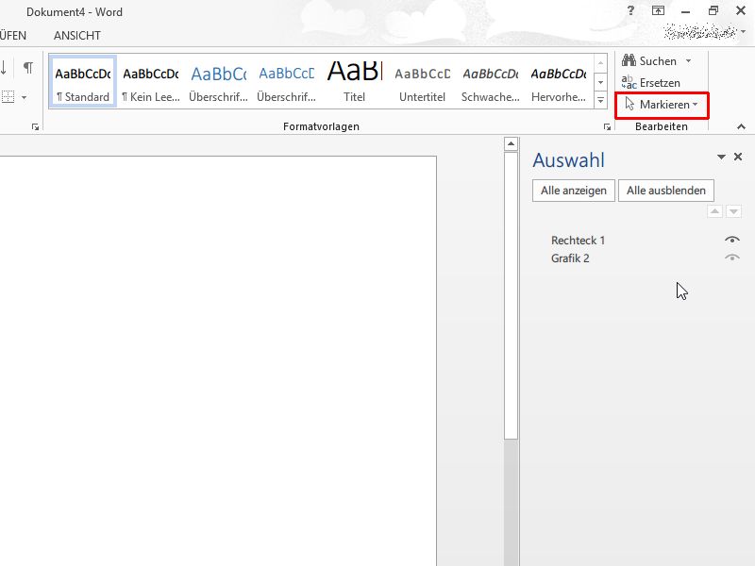
Task: Apply the Schwache Hervorhebung style
Action: [x=490, y=81]
